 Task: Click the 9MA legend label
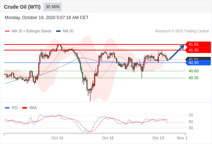click(33, 108)
